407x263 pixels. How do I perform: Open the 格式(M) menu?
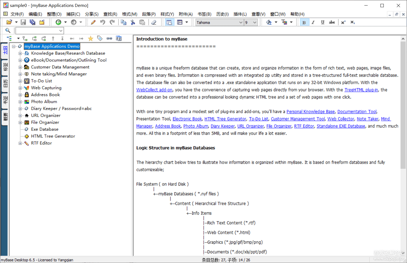pos(130,14)
